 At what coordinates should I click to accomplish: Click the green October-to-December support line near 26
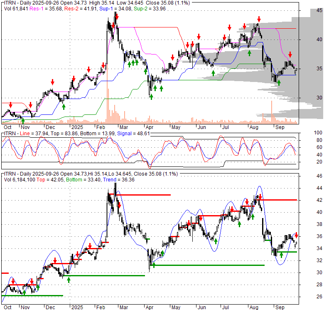click(32, 295)
